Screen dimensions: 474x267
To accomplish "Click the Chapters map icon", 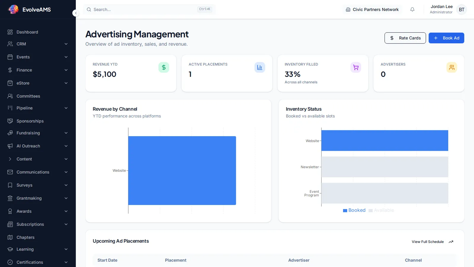I will click(x=10, y=237).
